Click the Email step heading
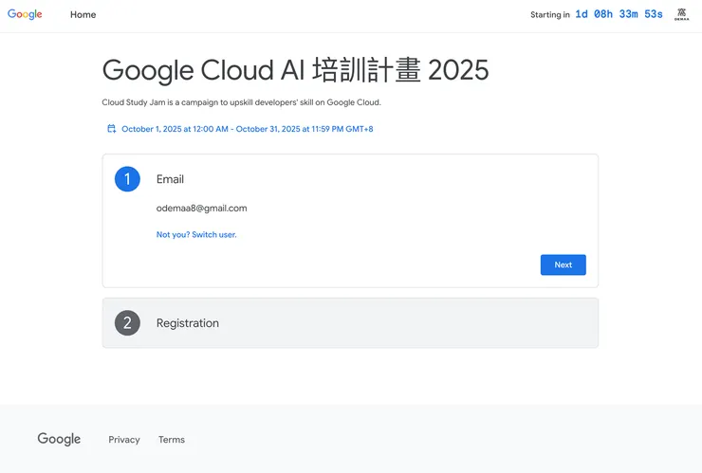The width and height of the screenshot is (702, 473). coord(170,179)
